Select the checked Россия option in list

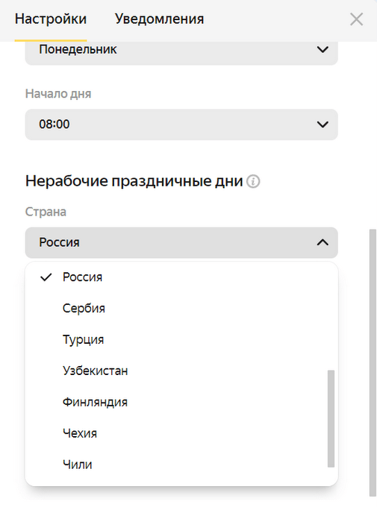[181, 277]
